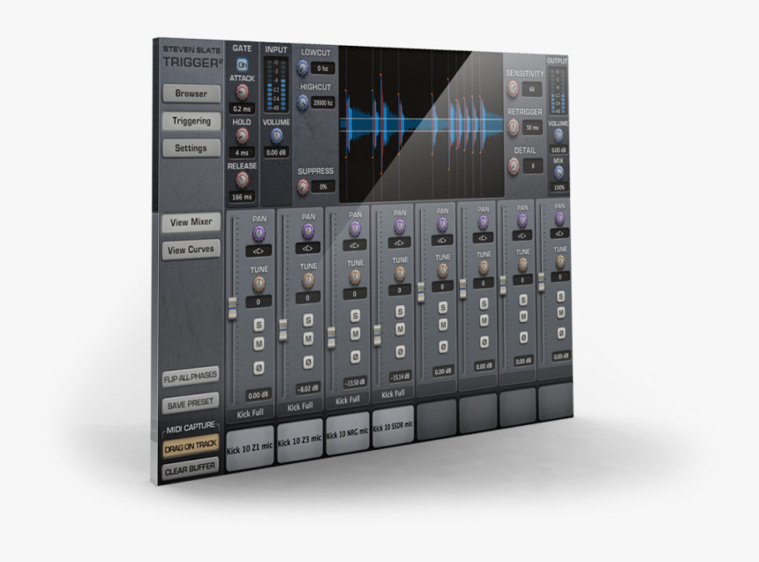Viewport: 759px width, 562px height.
Task: Open the Browser panel
Action: (192, 94)
